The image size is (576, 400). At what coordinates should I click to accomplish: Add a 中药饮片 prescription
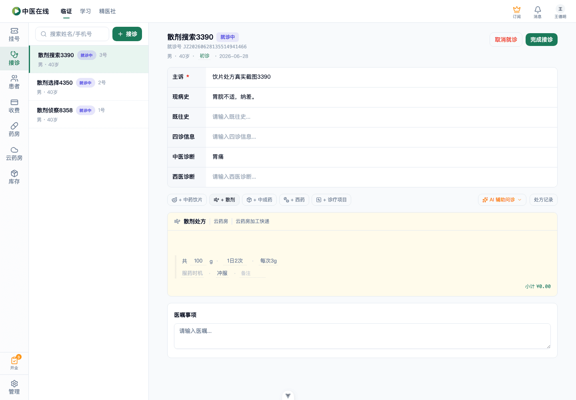(x=187, y=200)
